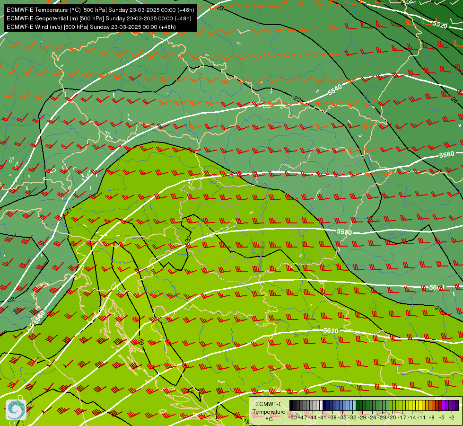The width and height of the screenshot is (463, 426).
Task: Click the -32 legend tick label
Action: 352,418
